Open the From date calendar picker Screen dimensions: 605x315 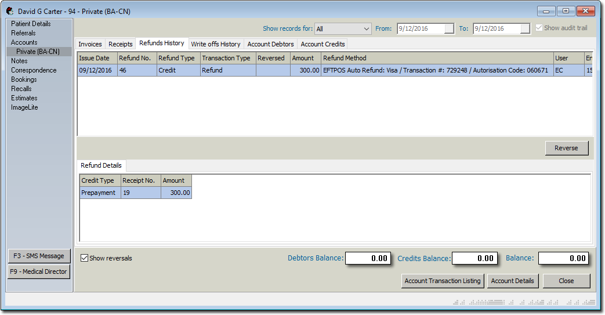click(x=449, y=29)
